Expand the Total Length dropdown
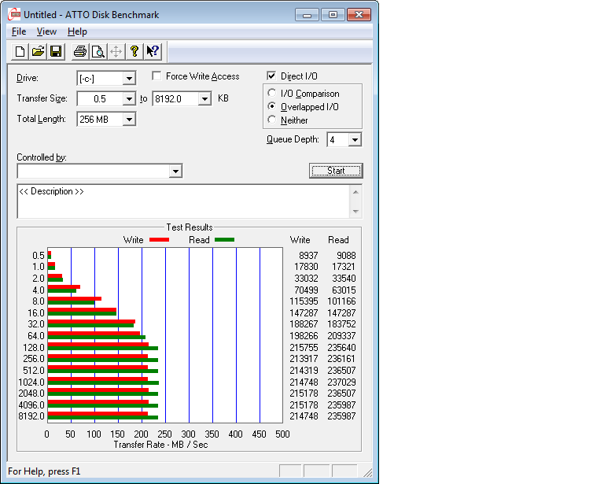604x484 pixels. [129, 120]
